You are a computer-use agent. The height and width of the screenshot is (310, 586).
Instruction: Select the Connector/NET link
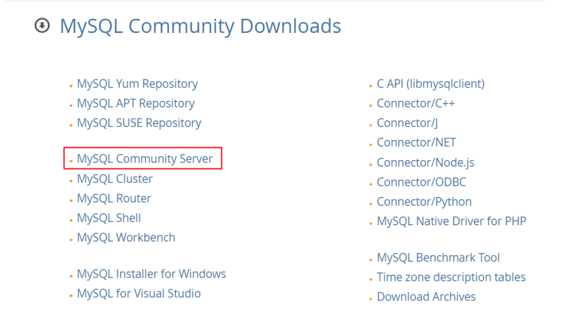click(416, 143)
